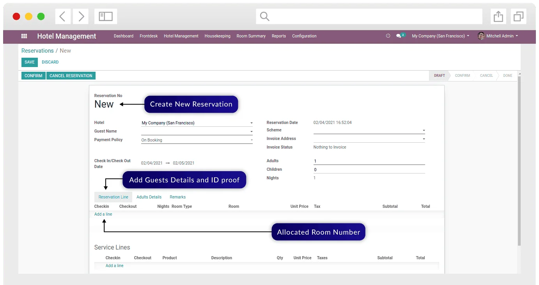
Task: Open the Hotel dropdown field
Action: point(197,123)
